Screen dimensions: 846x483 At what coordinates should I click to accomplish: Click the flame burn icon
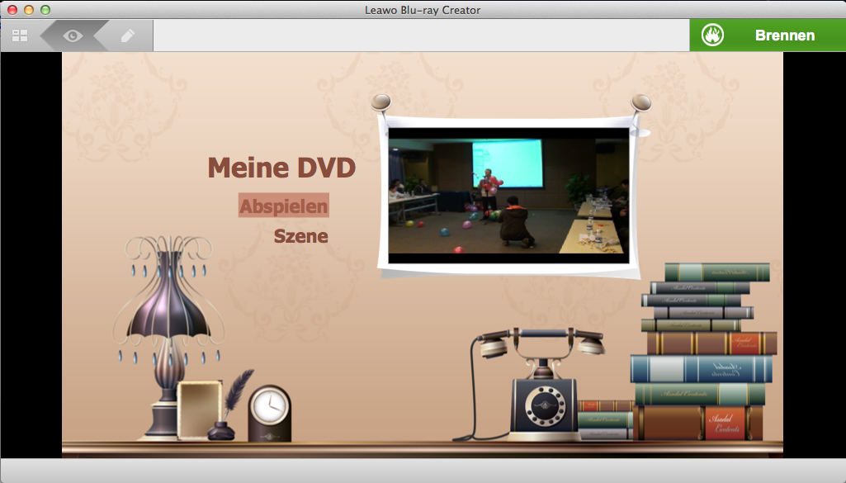click(x=712, y=36)
